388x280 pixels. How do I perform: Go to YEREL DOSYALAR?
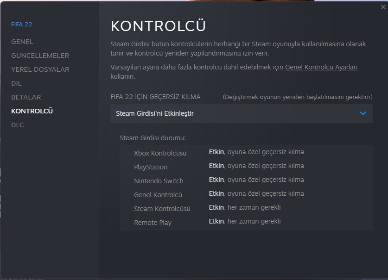(40, 69)
